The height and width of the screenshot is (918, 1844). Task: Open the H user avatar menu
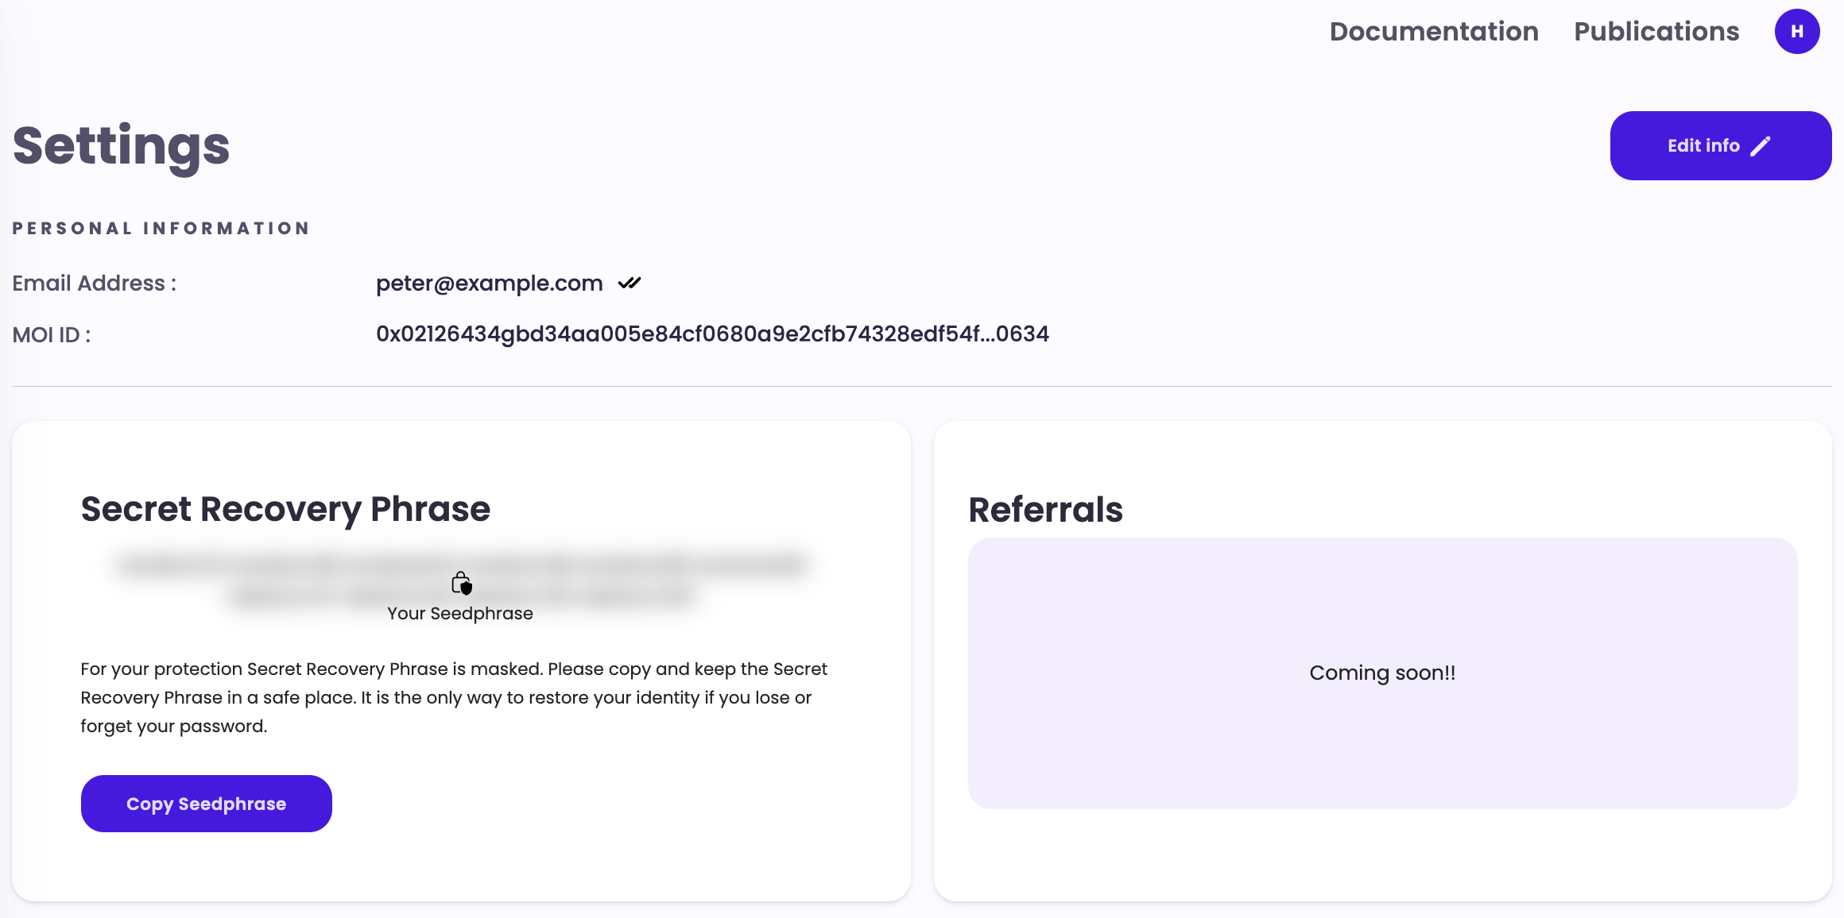(x=1796, y=32)
